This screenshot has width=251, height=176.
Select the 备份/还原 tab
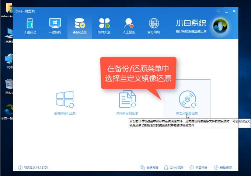click(79, 26)
